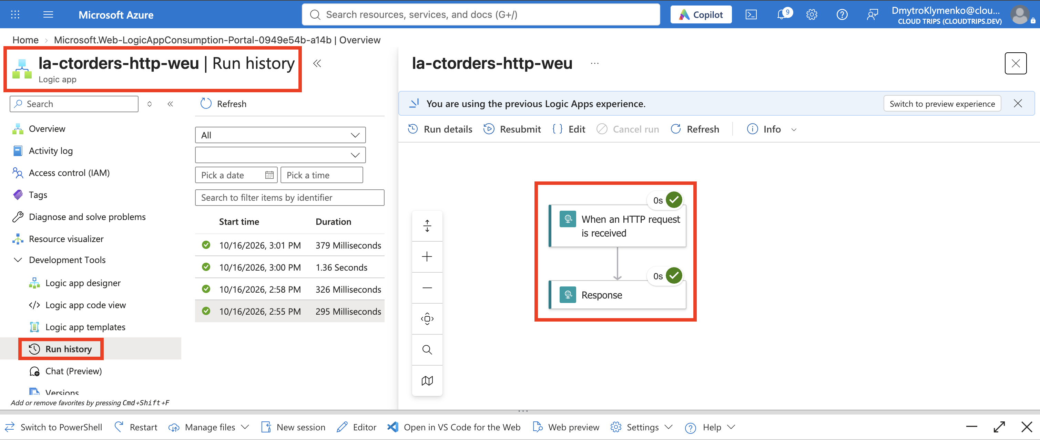1040x440 pixels.
Task: Dismiss the previous experience banner
Action: [x=1018, y=104]
